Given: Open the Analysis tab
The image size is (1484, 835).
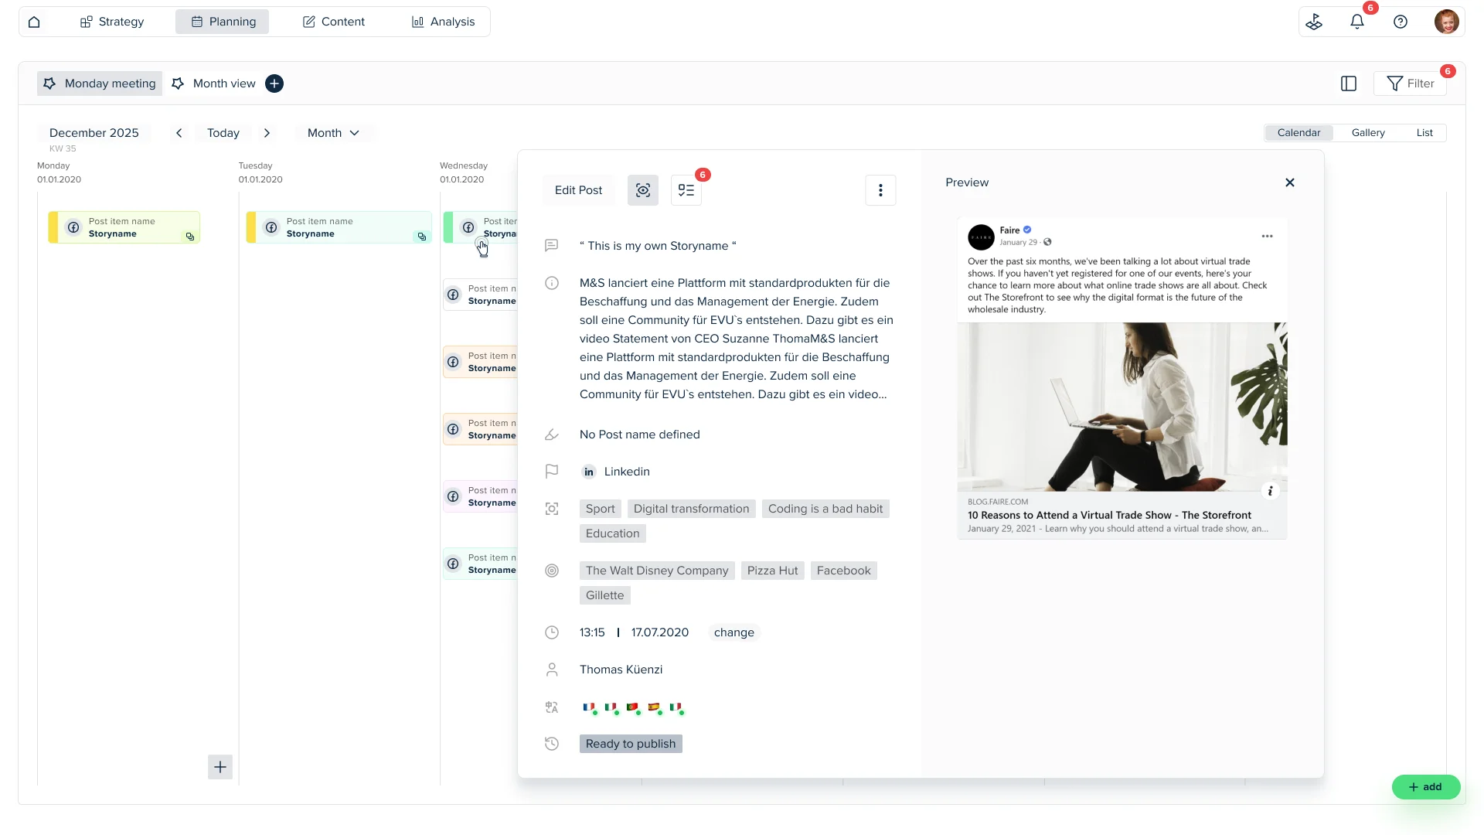Looking at the screenshot, I should (443, 22).
